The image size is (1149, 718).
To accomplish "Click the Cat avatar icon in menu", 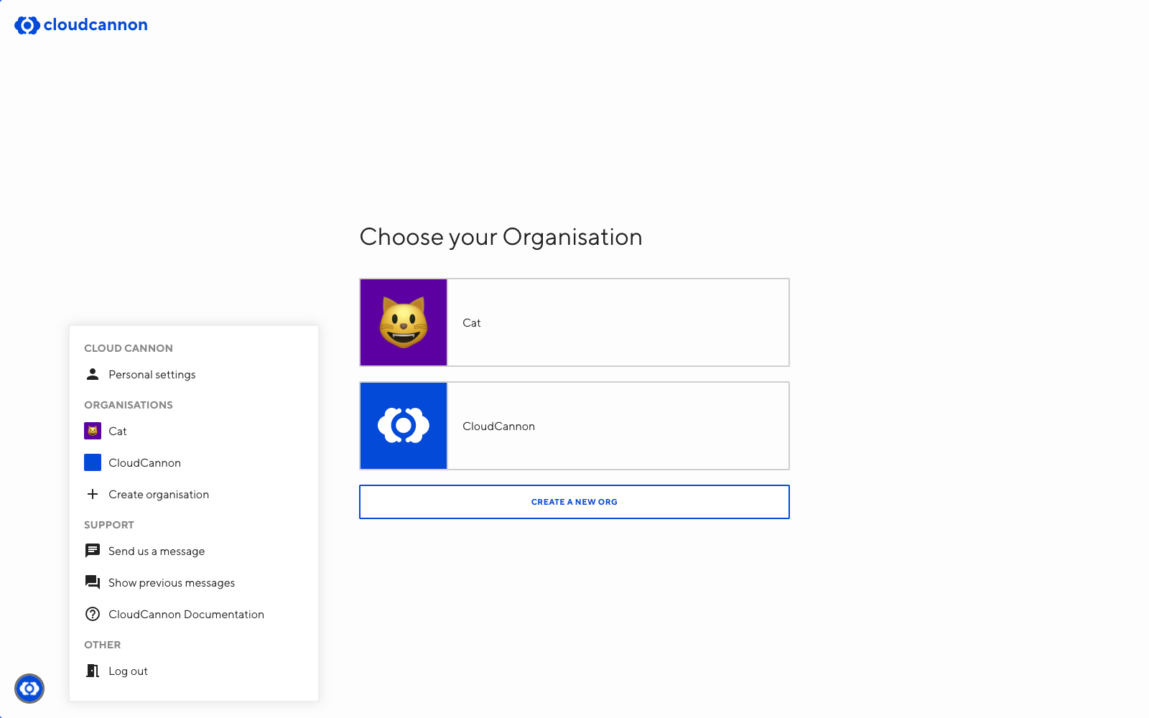I will coord(93,431).
